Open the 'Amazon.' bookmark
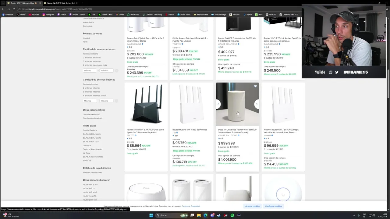This screenshot has width=390, height=219. (234, 15)
